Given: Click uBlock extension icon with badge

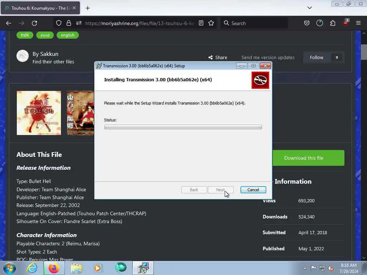Looking at the screenshot, I should 346,23.
